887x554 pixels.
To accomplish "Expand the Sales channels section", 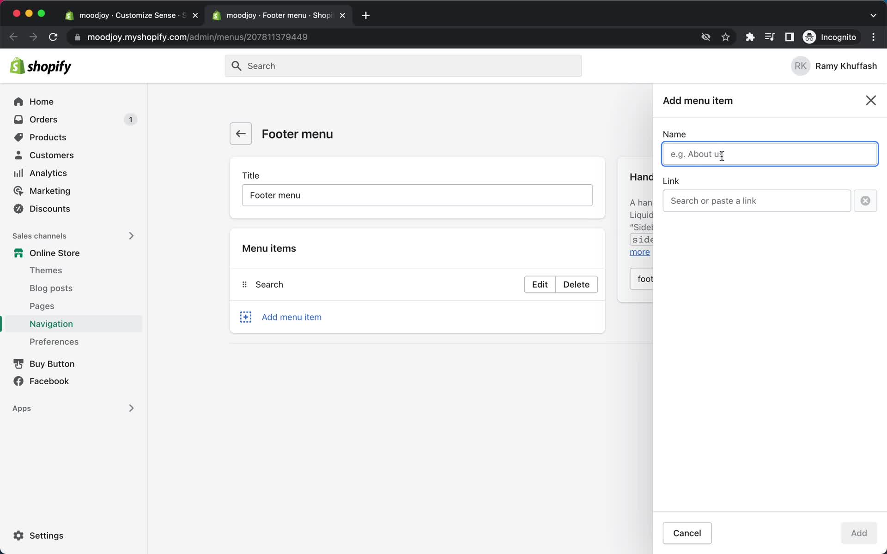I will click(x=131, y=235).
